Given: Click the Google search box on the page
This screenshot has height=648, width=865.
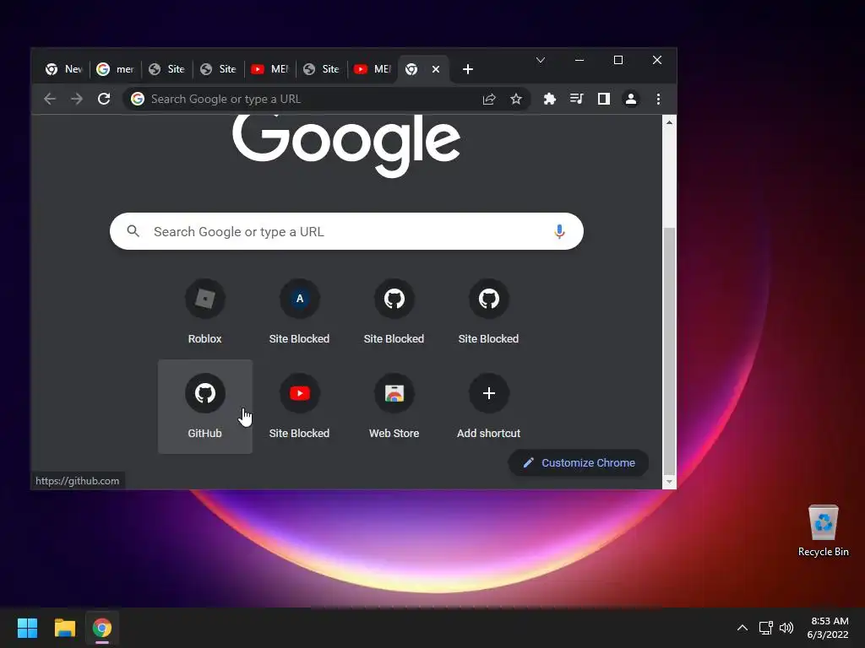Looking at the screenshot, I should pos(346,231).
